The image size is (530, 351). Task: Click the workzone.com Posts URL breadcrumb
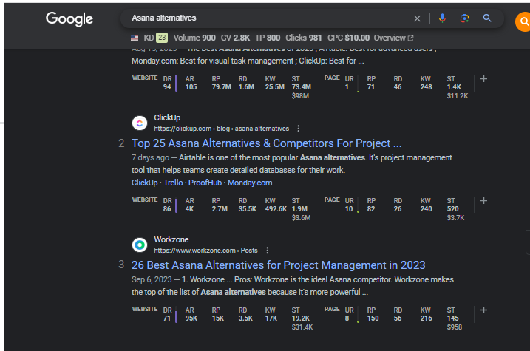(x=205, y=251)
